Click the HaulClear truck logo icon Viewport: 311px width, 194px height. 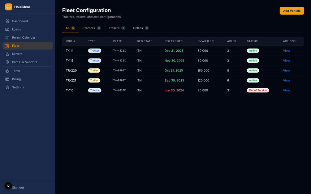(x=9, y=7)
